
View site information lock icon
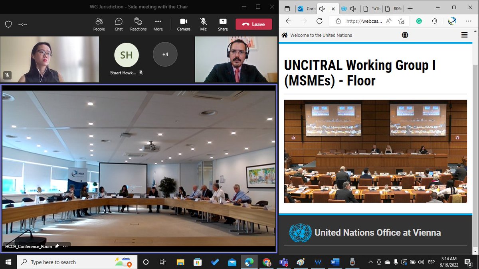pyautogui.click(x=338, y=21)
